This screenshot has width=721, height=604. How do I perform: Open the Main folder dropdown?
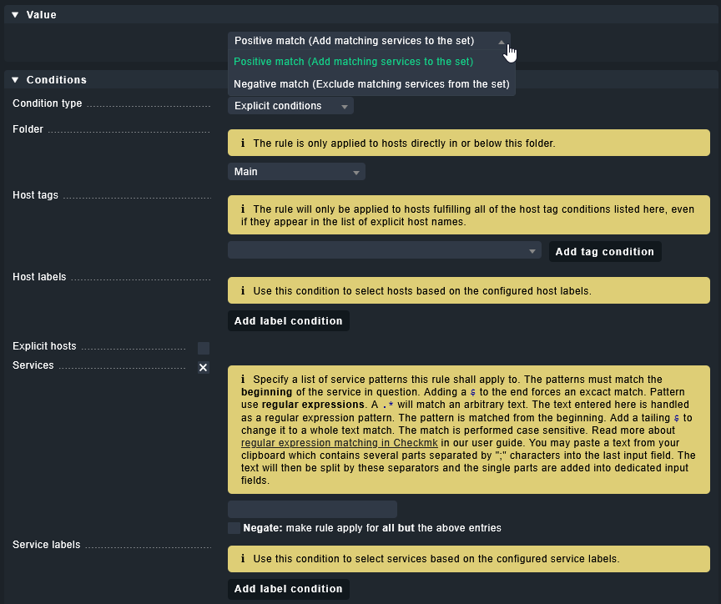(x=296, y=172)
